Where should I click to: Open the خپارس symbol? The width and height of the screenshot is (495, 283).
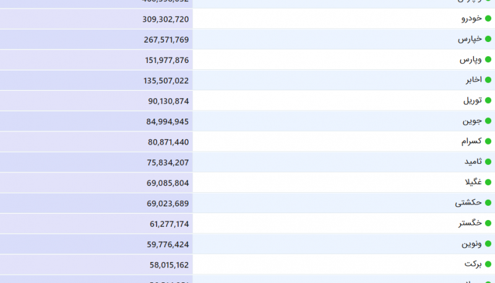point(470,39)
